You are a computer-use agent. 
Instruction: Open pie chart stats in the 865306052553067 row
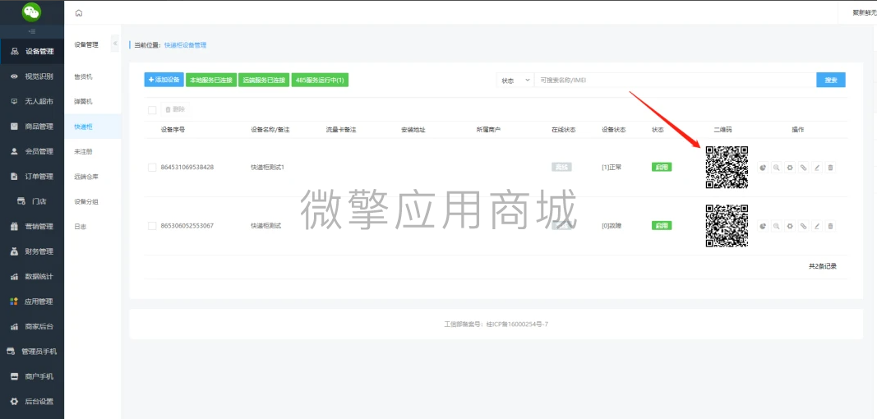point(763,225)
